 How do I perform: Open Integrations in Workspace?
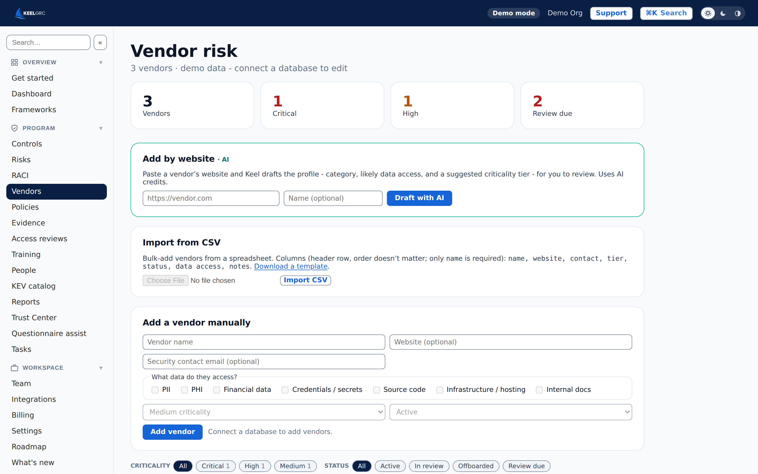click(x=56, y=399)
